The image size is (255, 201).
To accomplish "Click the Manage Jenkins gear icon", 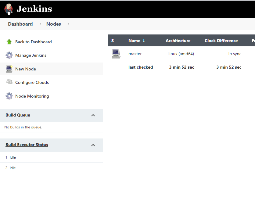I will coord(9,55).
